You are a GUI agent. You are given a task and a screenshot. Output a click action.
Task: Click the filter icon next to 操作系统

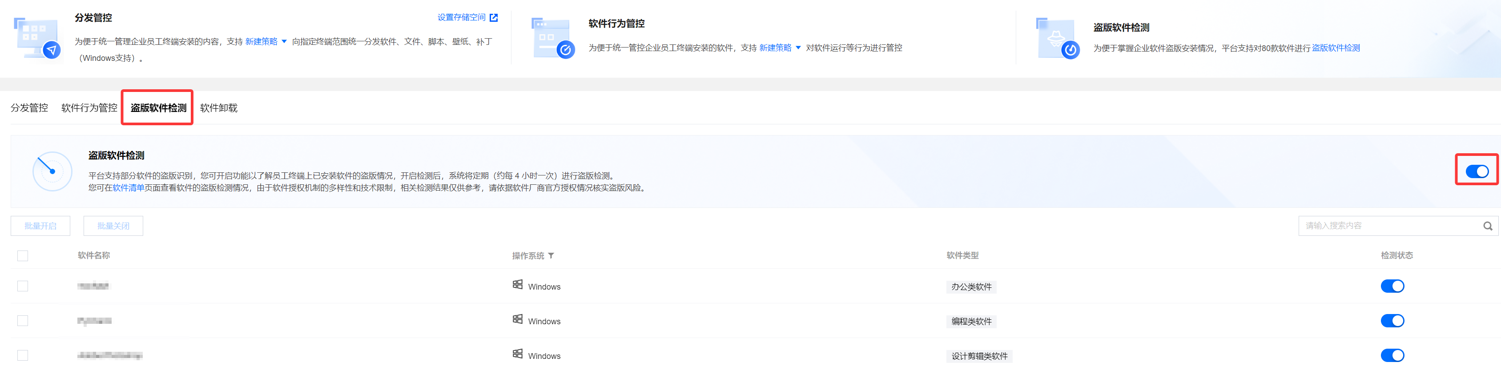point(551,255)
